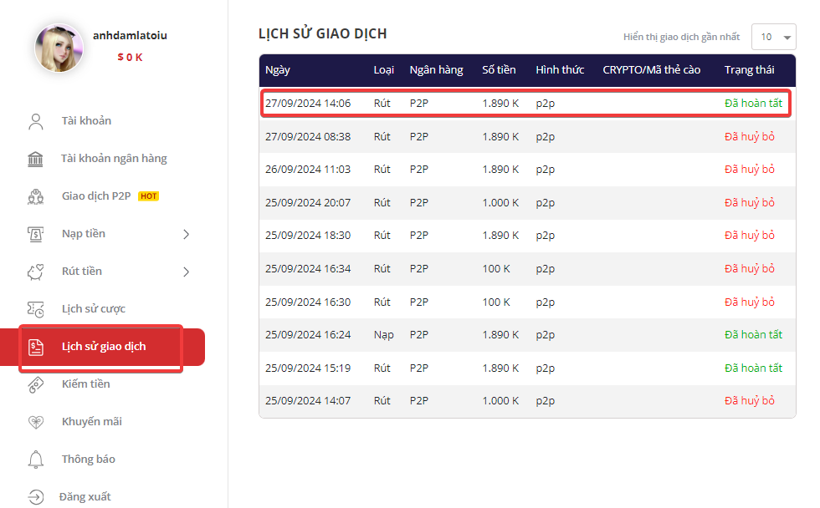Image resolution: width=820 pixels, height=508 pixels.
Task: Select Lịch sử cược in sidebar
Action: click(94, 308)
